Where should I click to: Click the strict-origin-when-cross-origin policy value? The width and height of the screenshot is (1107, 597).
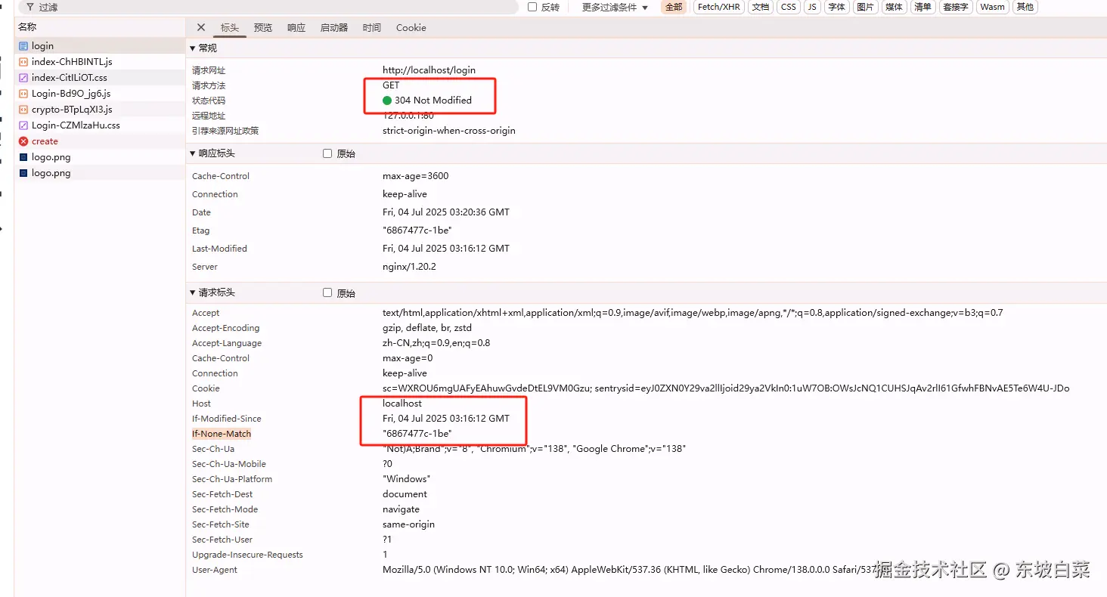point(449,131)
